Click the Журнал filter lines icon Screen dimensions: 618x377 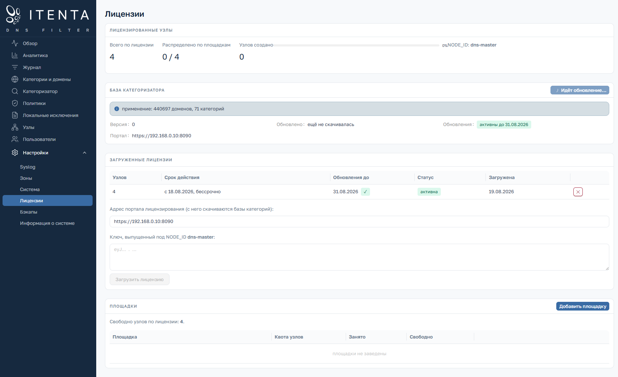tap(15, 67)
